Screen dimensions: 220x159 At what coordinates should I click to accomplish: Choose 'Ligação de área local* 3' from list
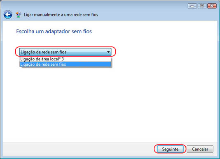[x=65, y=59]
